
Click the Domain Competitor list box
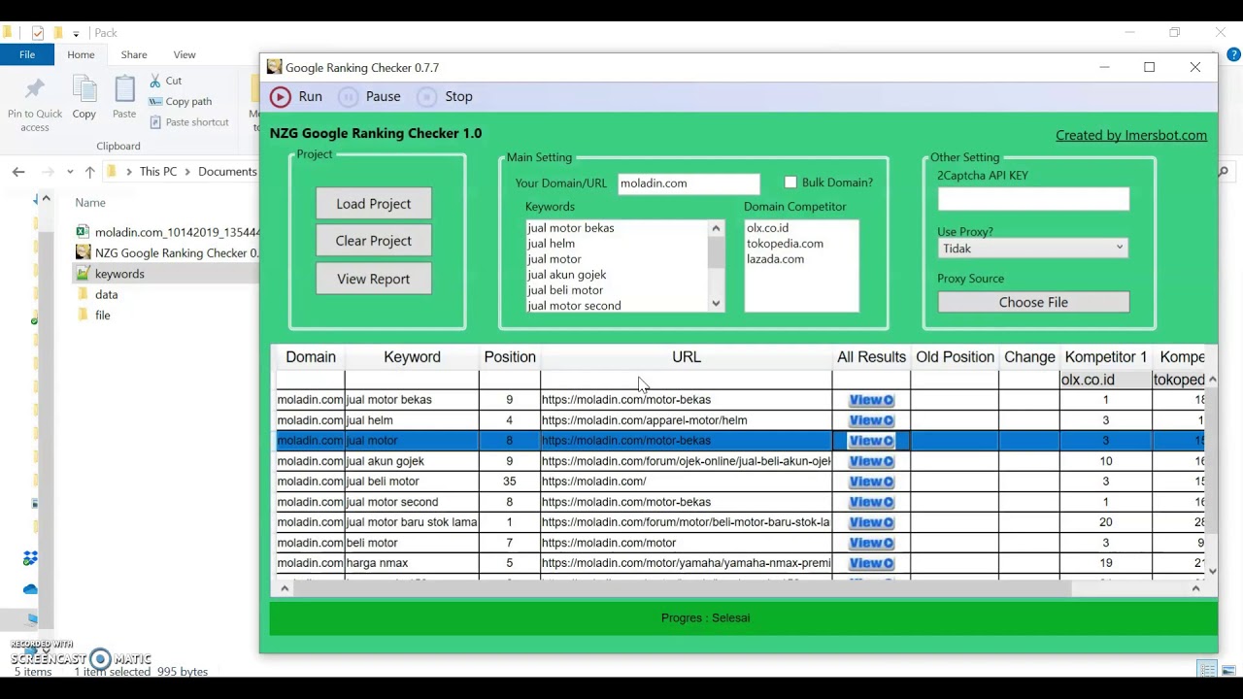pyautogui.click(x=801, y=266)
